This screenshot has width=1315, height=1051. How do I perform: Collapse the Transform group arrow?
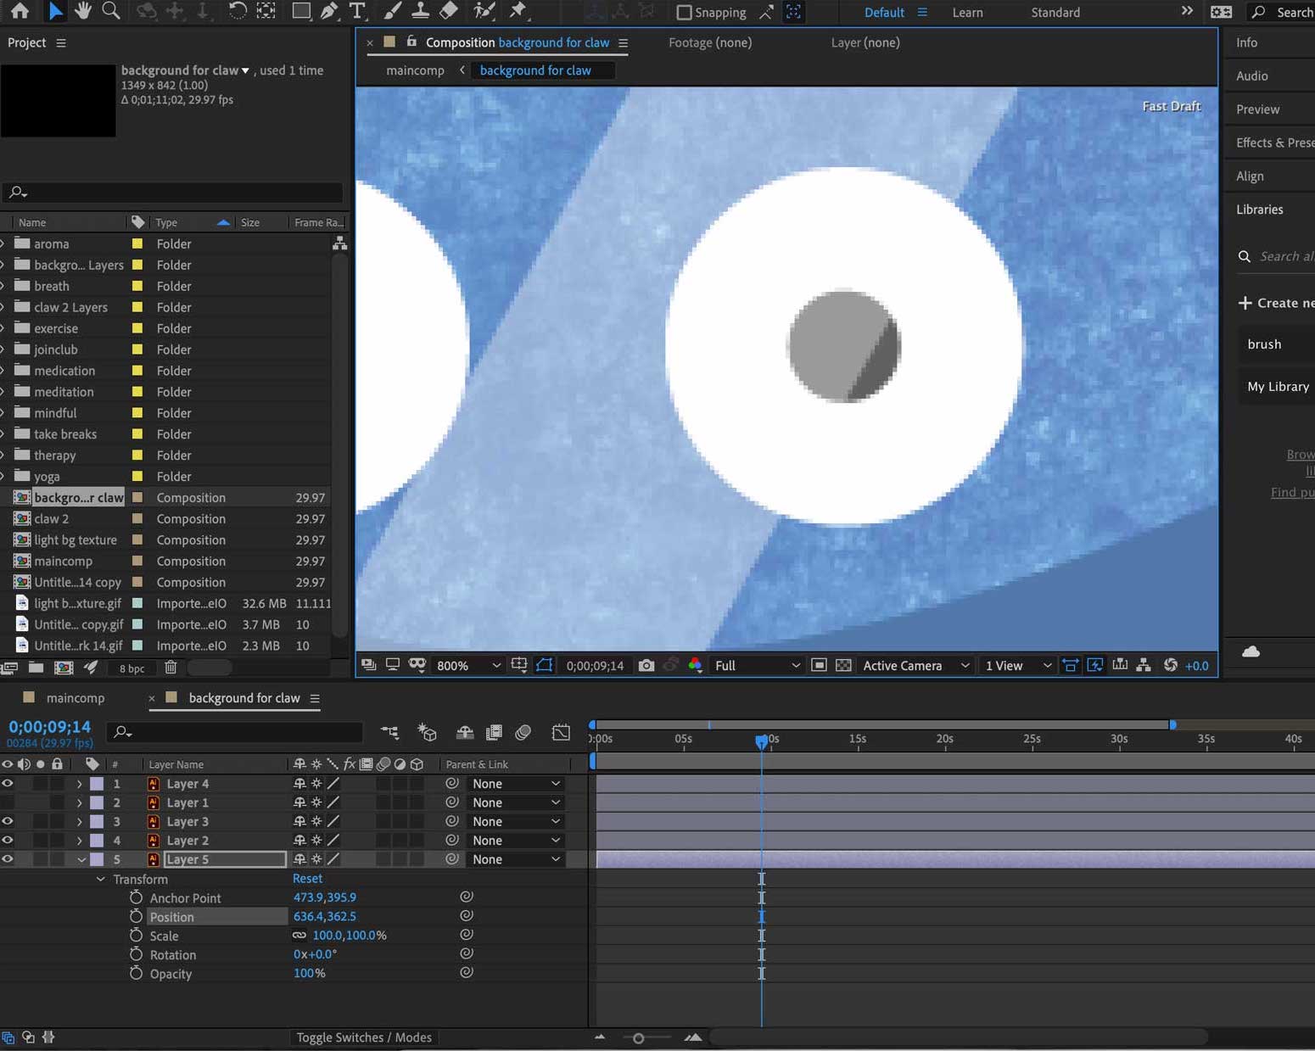pyautogui.click(x=101, y=879)
